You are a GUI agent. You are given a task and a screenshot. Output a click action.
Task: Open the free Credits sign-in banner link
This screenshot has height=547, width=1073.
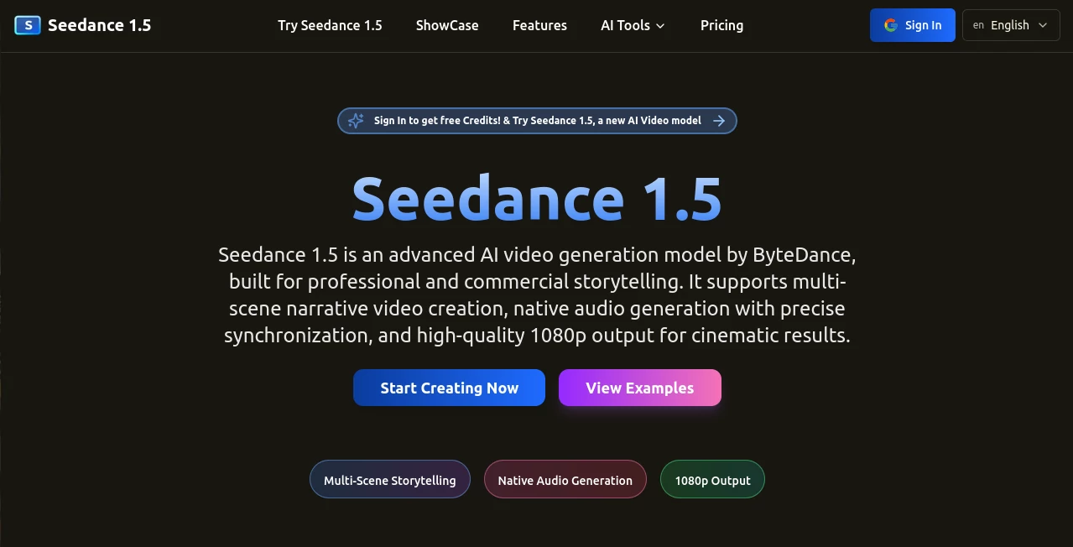(537, 120)
